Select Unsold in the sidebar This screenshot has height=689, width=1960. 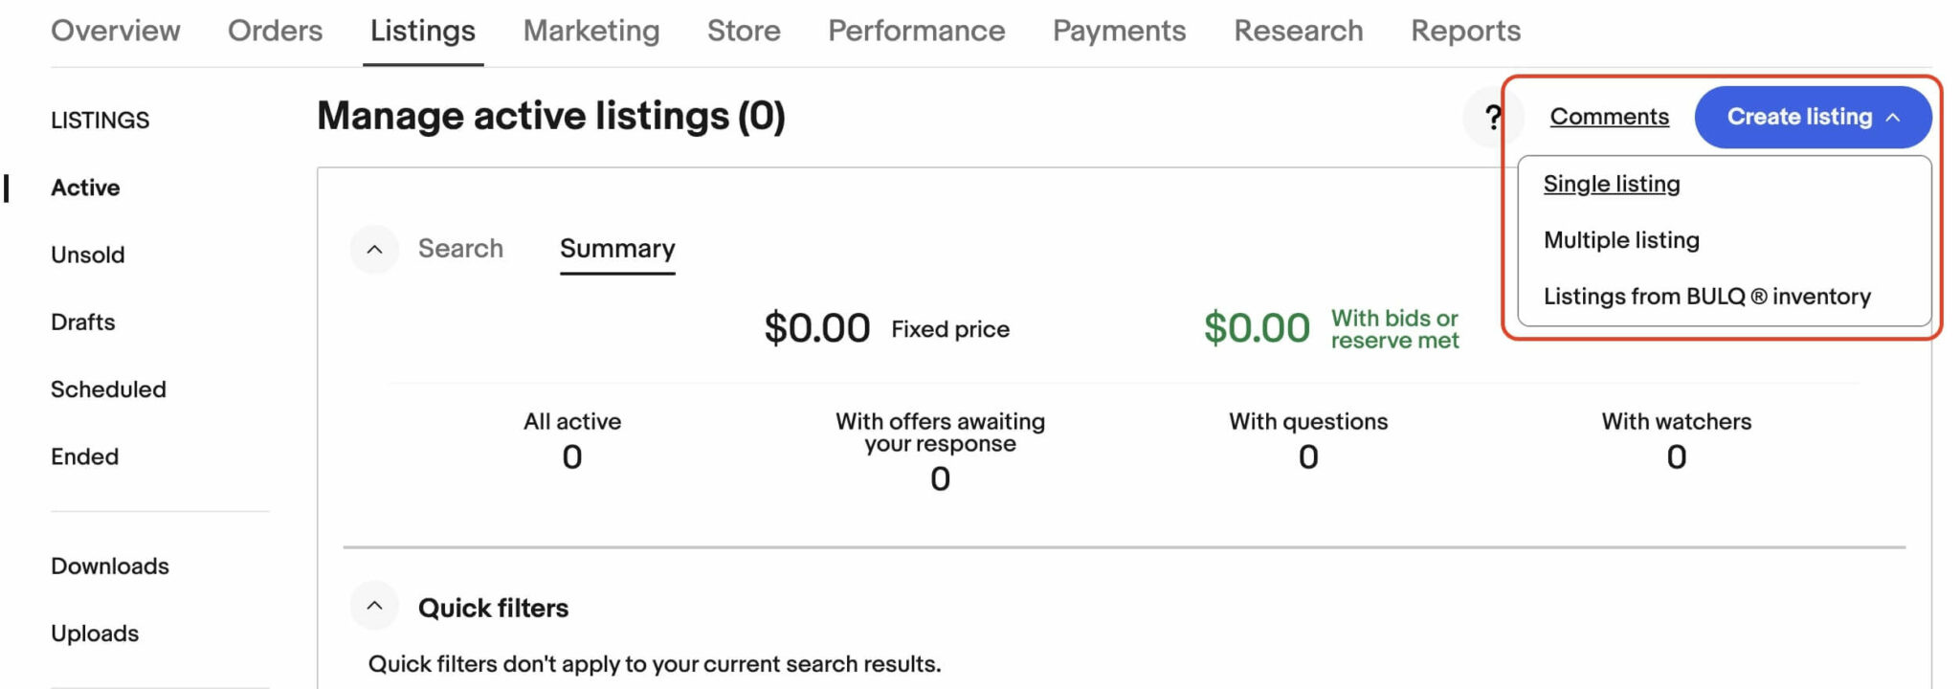pos(87,254)
